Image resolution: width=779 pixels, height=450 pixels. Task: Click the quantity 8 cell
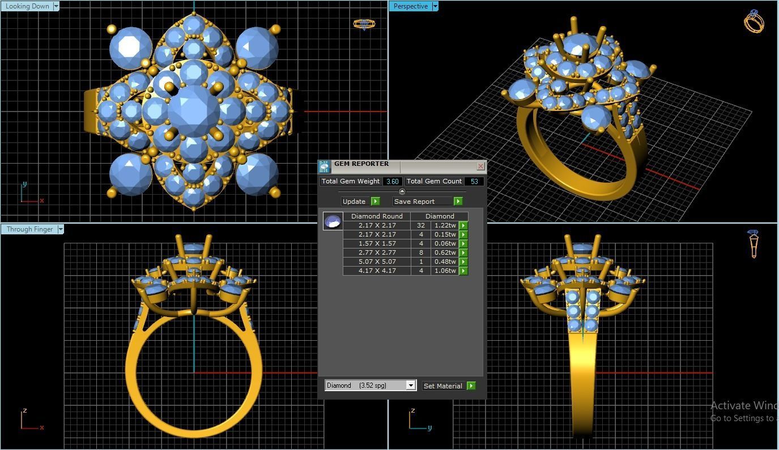(x=421, y=252)
